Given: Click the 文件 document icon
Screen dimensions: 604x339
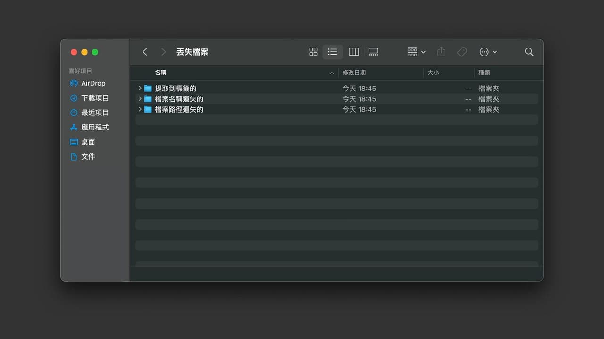Looking at the screenshot, I should (x=74, y=156).
